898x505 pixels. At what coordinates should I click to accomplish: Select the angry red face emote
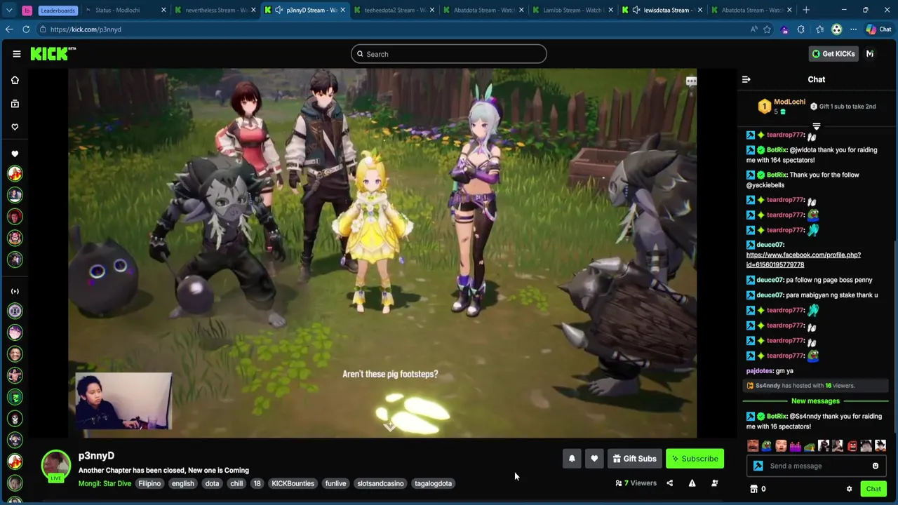coord(852,446)
